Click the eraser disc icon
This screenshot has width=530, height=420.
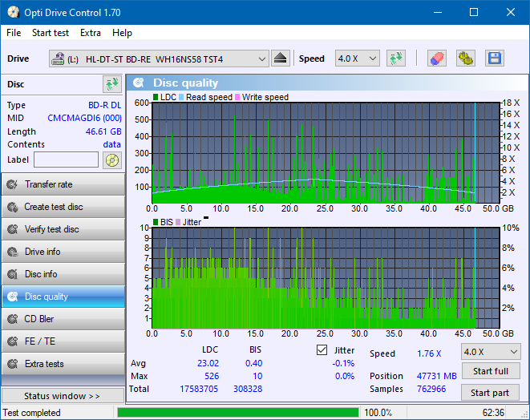coord(437,59)
